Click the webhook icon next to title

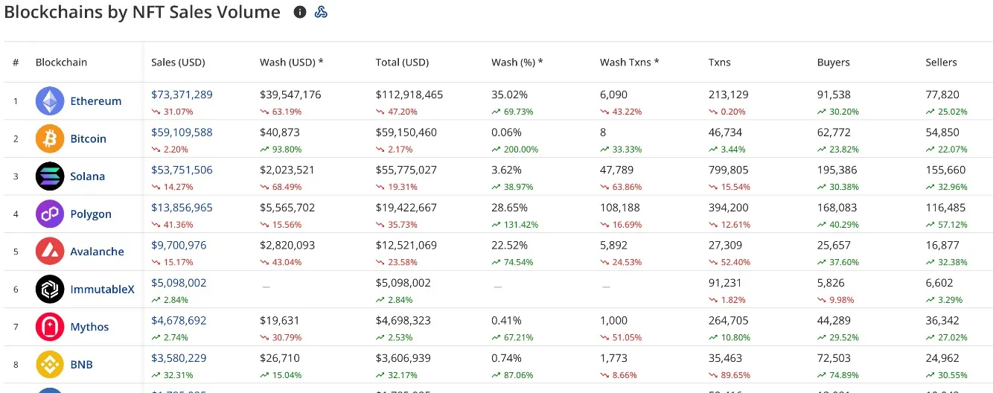[x=321, y=12]
